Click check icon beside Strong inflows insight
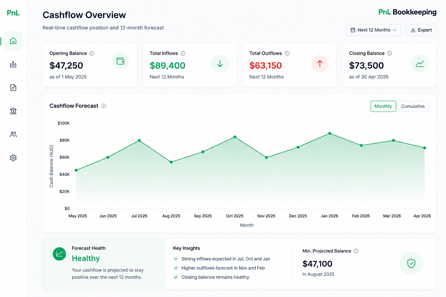Viewport: 446px width, 297px height. [176, 259]
